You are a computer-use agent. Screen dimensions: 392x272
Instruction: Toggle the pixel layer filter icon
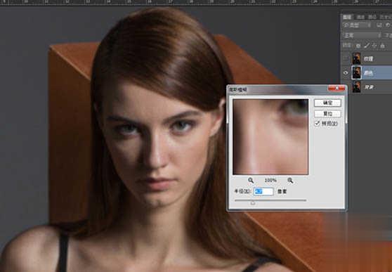[x=379, y=25]
